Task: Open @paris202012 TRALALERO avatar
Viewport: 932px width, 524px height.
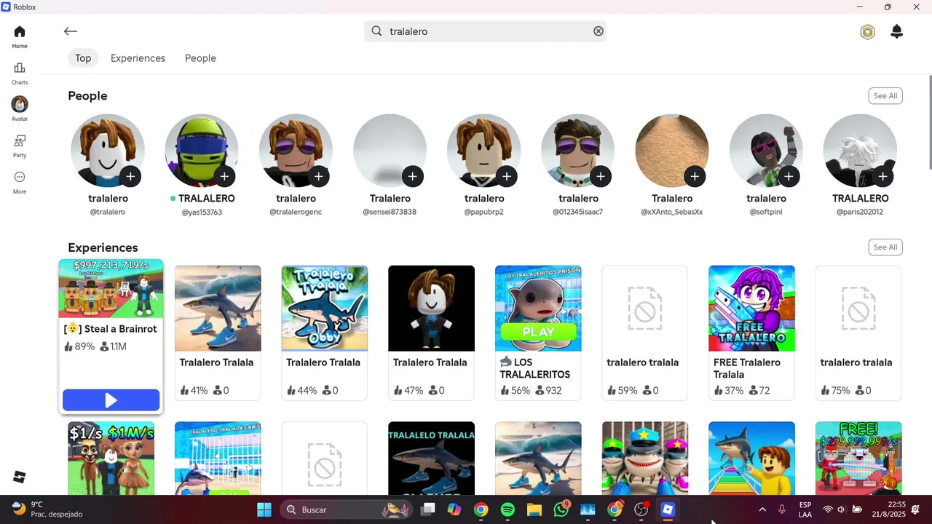Action: [x=860, y=151]
